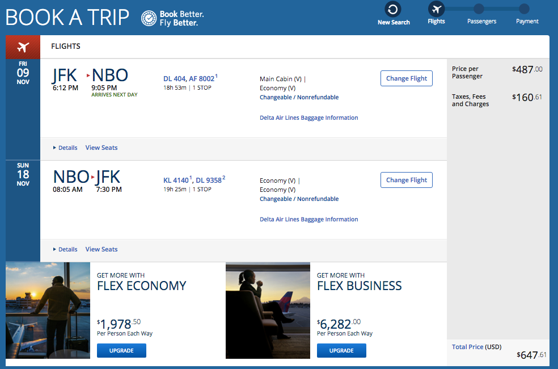View Seats for the outbound Nov 09 flight

(x=102, y=148)
